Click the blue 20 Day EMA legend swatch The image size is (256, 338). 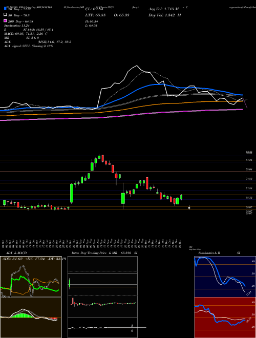pyautogui.click(x=5, y=9)
